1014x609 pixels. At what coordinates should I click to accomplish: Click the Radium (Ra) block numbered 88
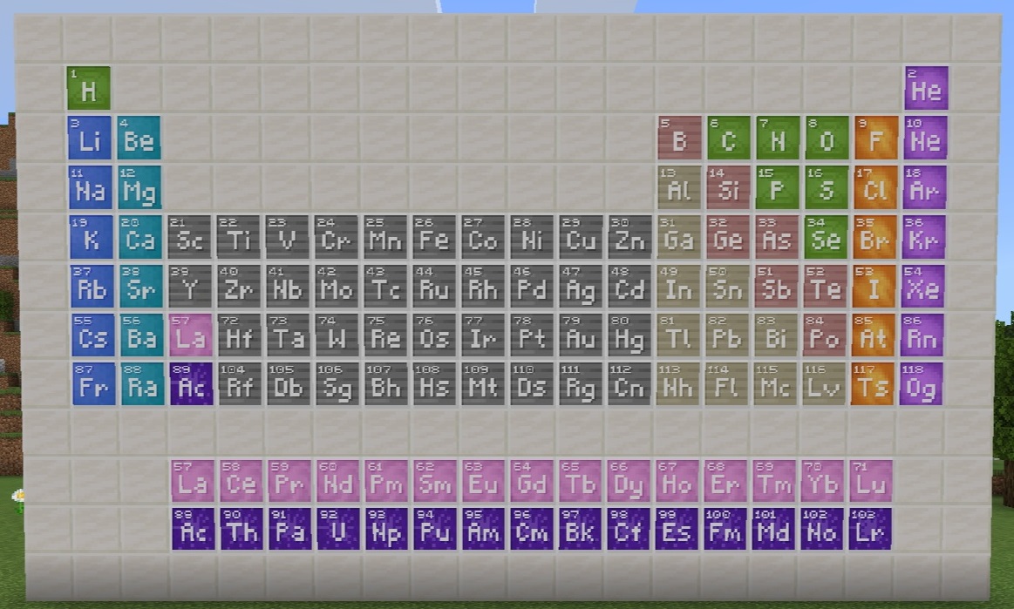click(142, 384)
